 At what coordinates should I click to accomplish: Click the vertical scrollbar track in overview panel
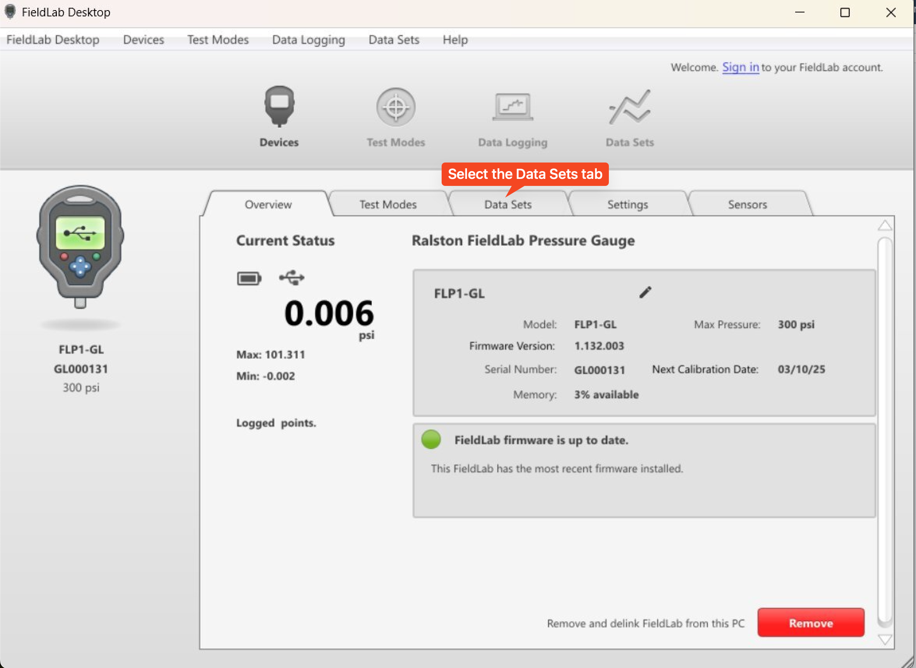885,432
